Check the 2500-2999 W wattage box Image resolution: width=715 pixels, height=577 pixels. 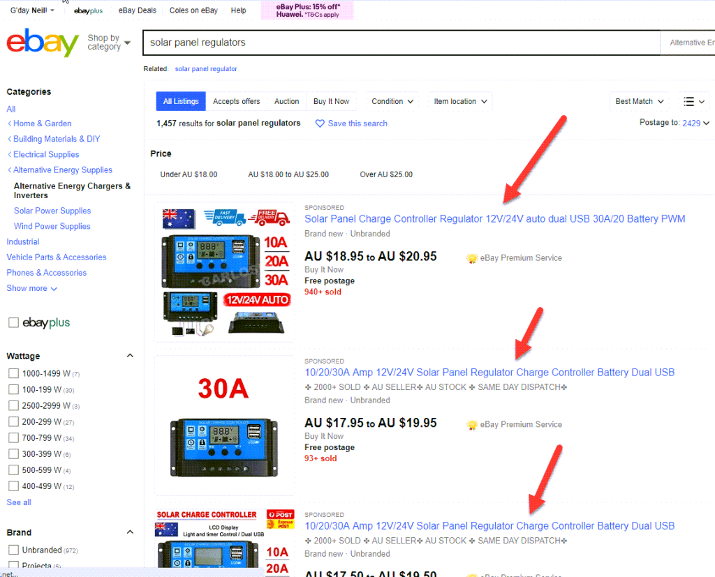pos(14,405)
